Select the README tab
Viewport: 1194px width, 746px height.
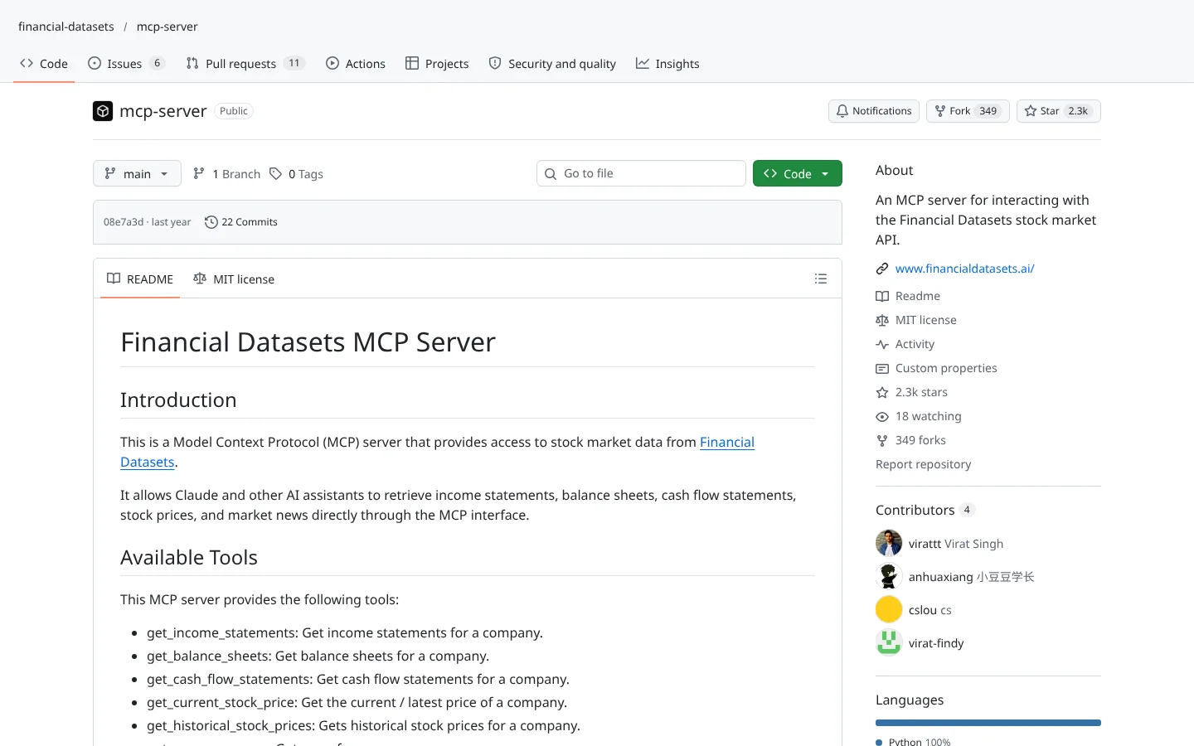(x=140, y=279)
